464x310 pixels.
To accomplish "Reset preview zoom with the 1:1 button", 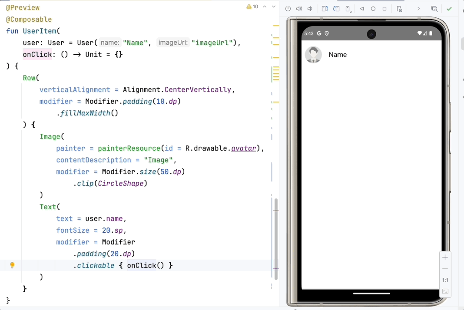I will tap(445, 280).
